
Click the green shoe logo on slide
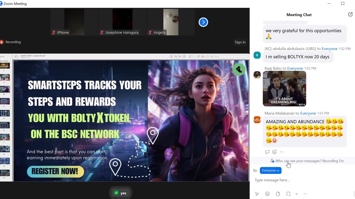tap(239, 69)
